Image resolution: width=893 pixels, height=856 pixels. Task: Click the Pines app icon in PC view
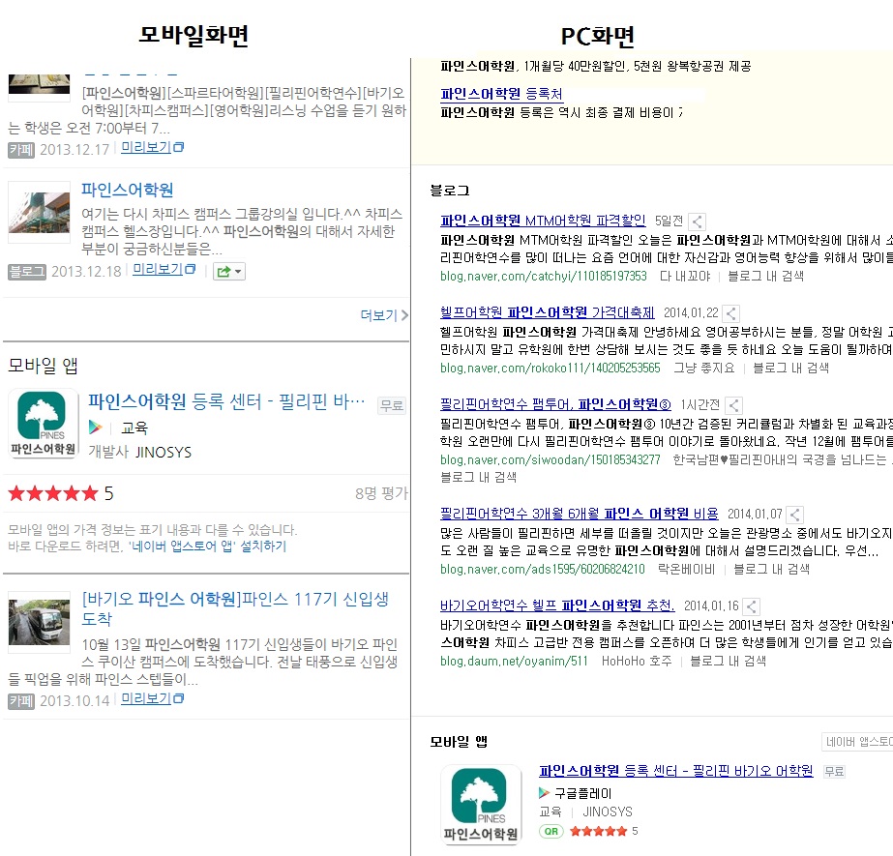click(481, 805)
